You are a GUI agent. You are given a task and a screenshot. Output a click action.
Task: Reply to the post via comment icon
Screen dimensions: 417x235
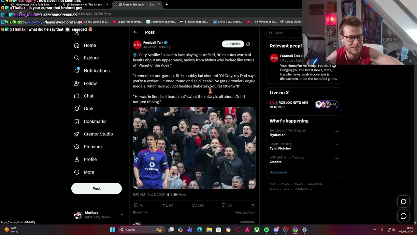136,205
